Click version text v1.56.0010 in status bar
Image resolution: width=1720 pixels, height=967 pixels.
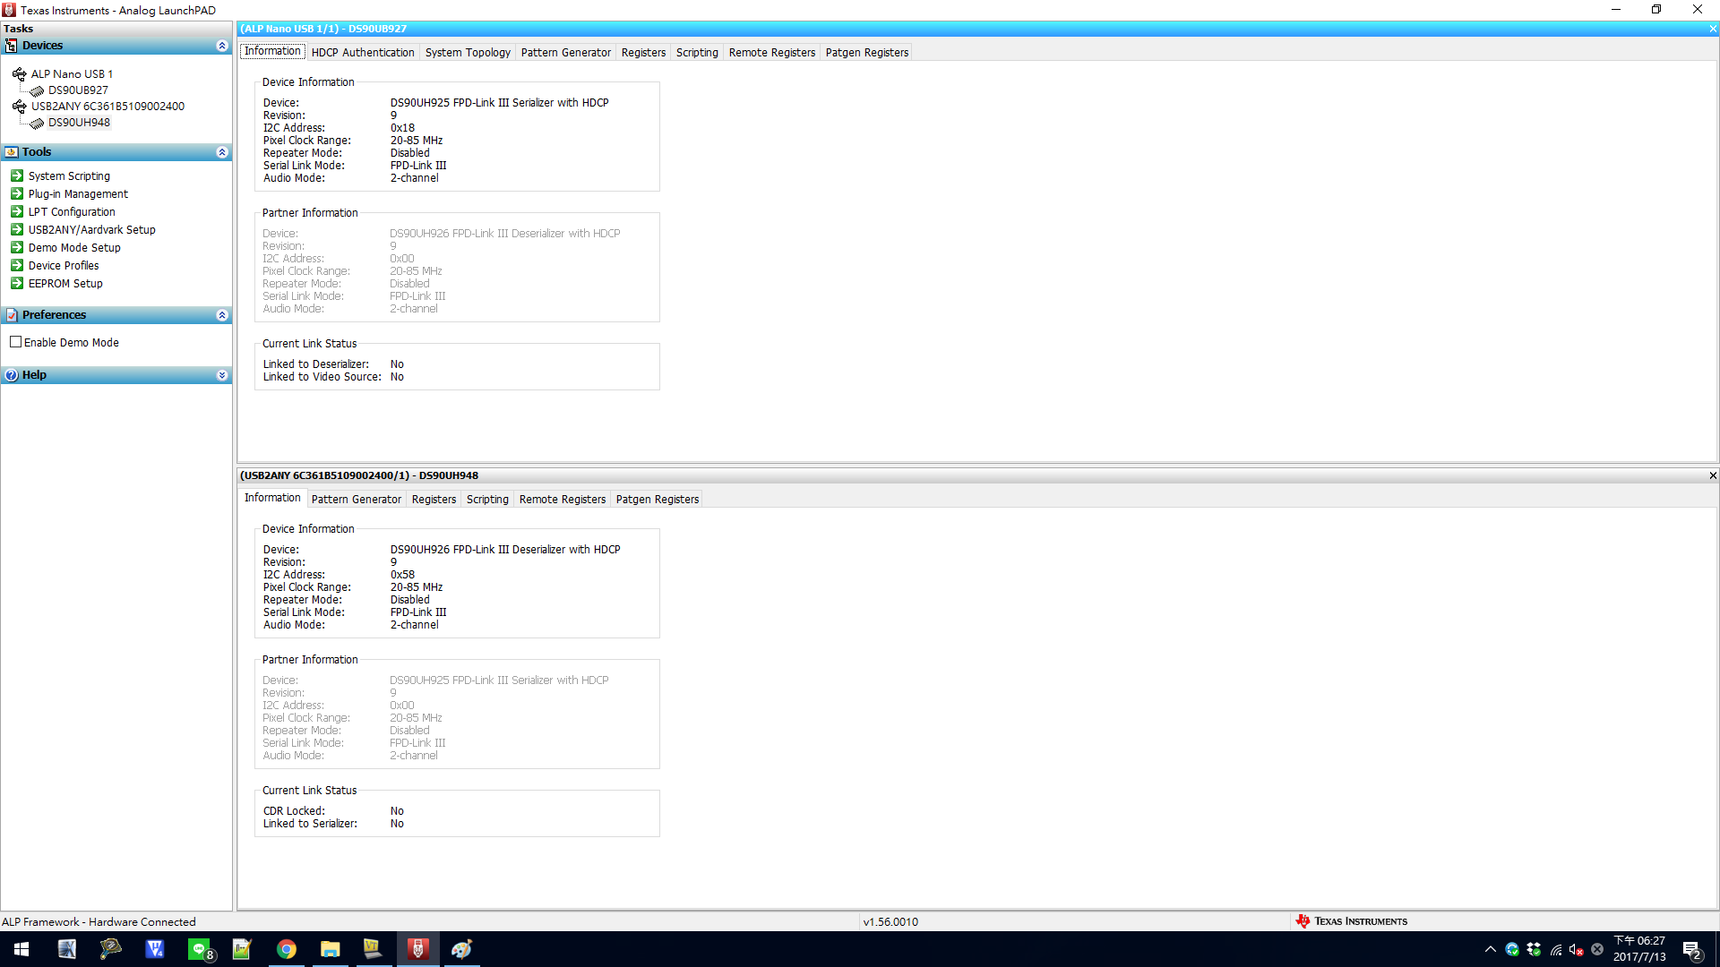(890, 921)
